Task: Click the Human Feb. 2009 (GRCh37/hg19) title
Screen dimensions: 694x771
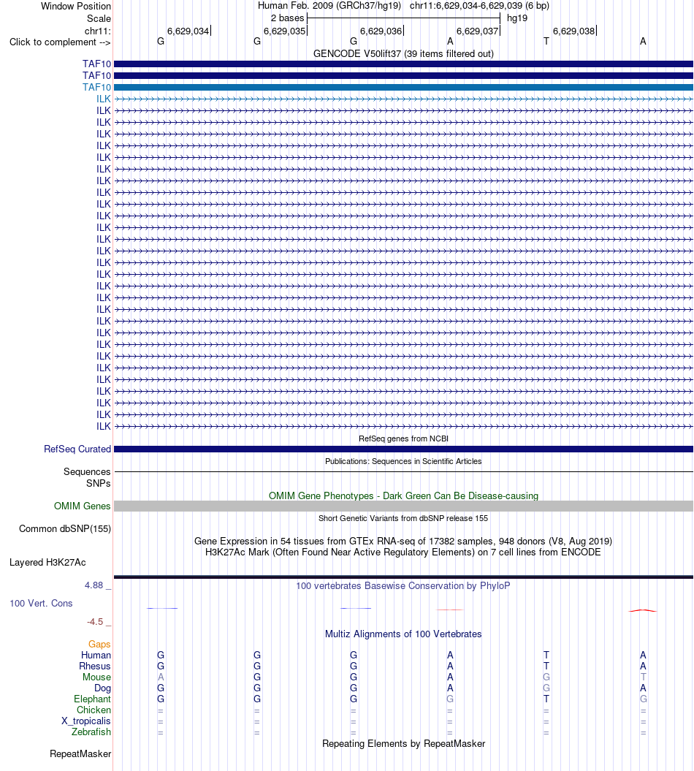Action: click(x=329, y=6)
